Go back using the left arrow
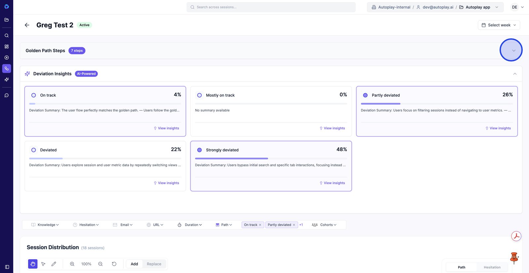529x273 pixels. click(27, 25)
